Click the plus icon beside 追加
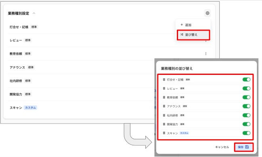This screenshot has height=157, width=262. [182, 25]
